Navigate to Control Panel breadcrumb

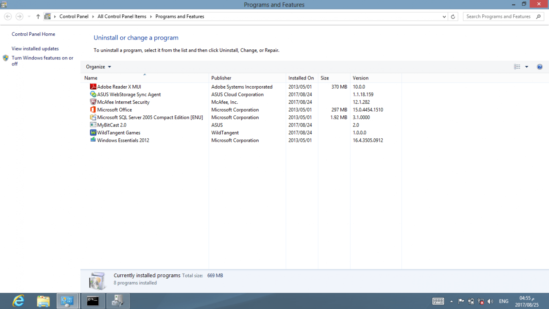coord(74,16)
